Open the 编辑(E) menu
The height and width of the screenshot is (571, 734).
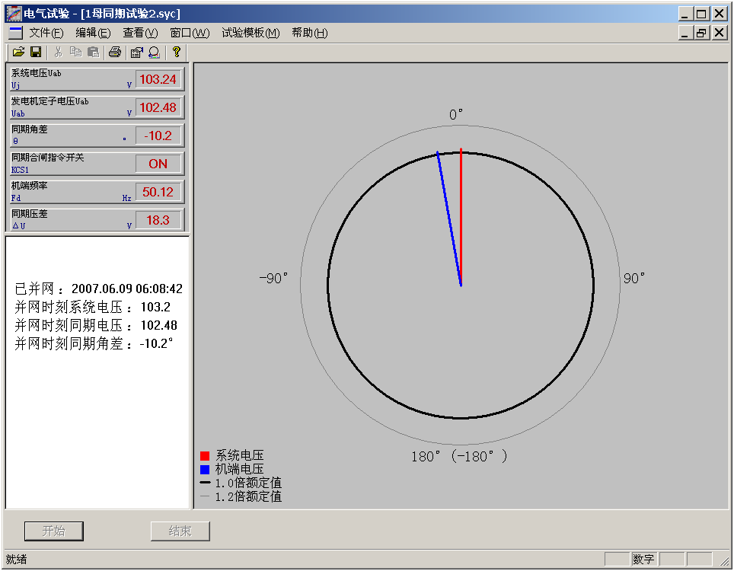coord(93,33)
